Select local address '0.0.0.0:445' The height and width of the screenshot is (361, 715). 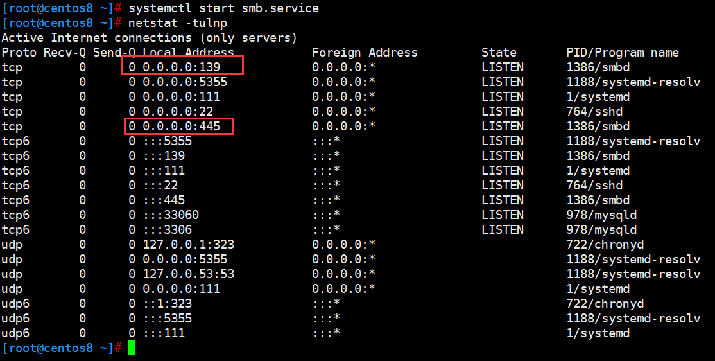[x=182, y=126]
